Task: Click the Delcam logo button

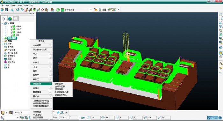Action: point(215,117)
